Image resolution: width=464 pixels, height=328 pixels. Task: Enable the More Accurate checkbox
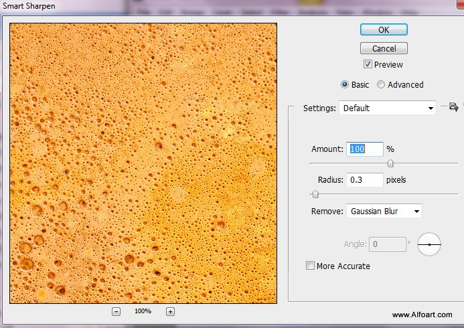310,265
